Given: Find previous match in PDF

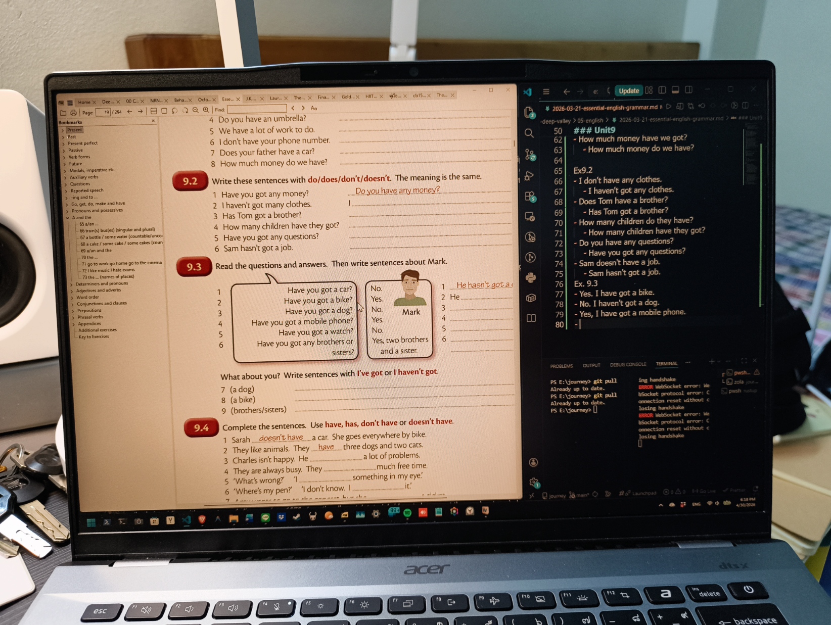Looking at the screenshot, I should click(x=293, y=108).
